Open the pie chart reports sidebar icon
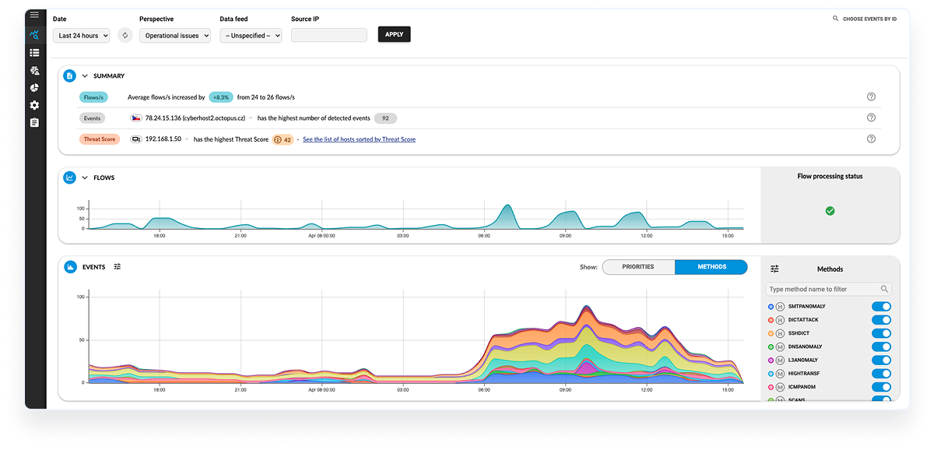Image resolution: width=934 pixels, height=450 pixels. [x=34, y=87]
